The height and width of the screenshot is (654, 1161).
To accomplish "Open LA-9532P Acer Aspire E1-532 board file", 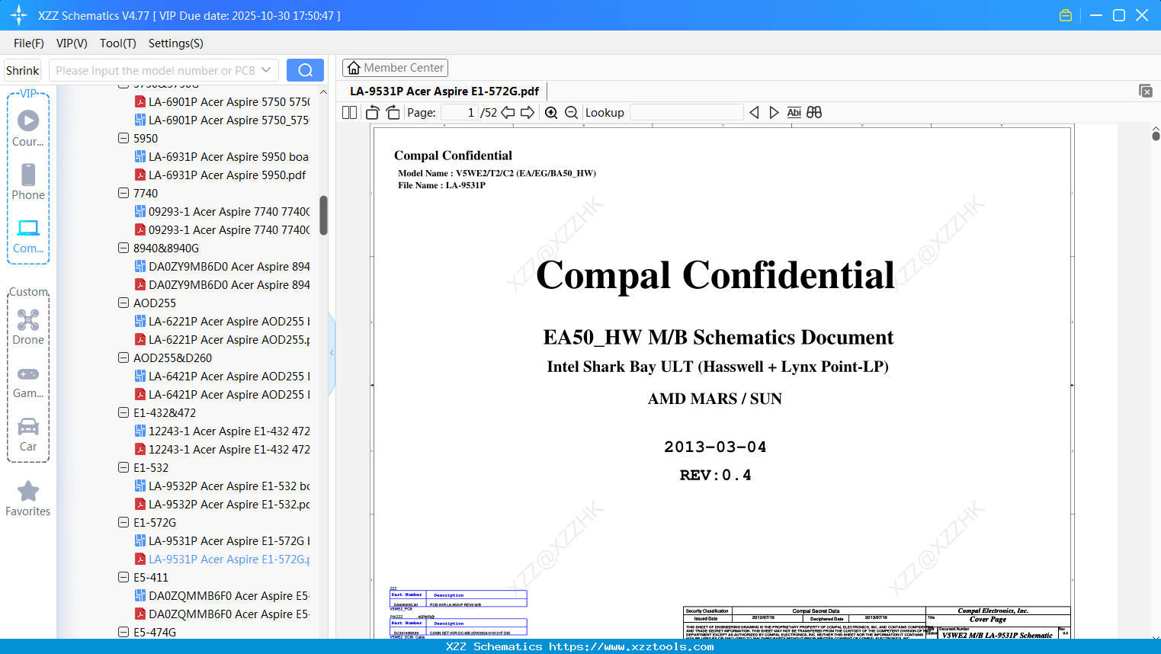I will click(222, 486).
